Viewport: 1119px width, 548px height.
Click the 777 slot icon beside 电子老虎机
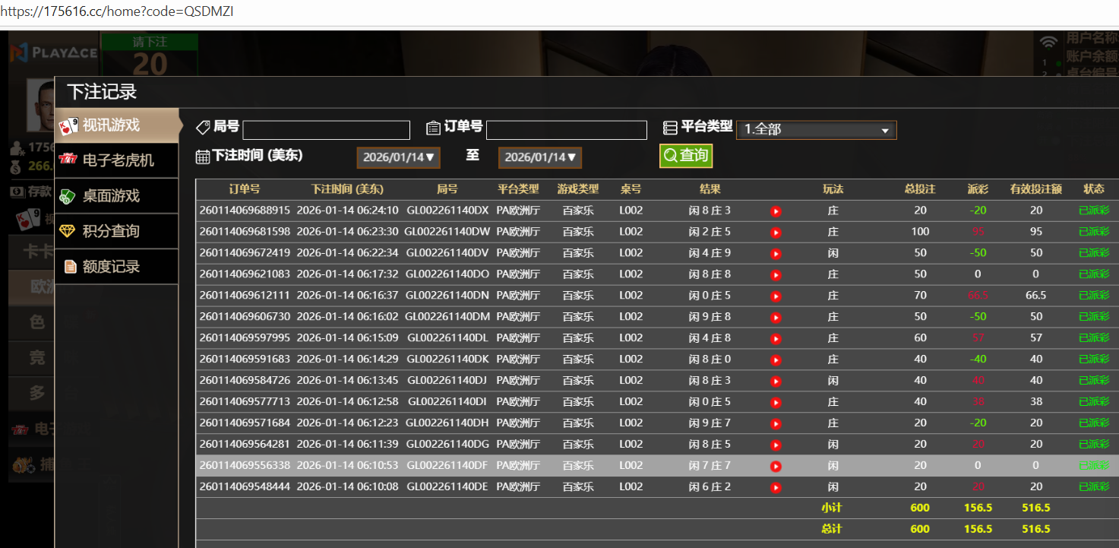(68, 160)
